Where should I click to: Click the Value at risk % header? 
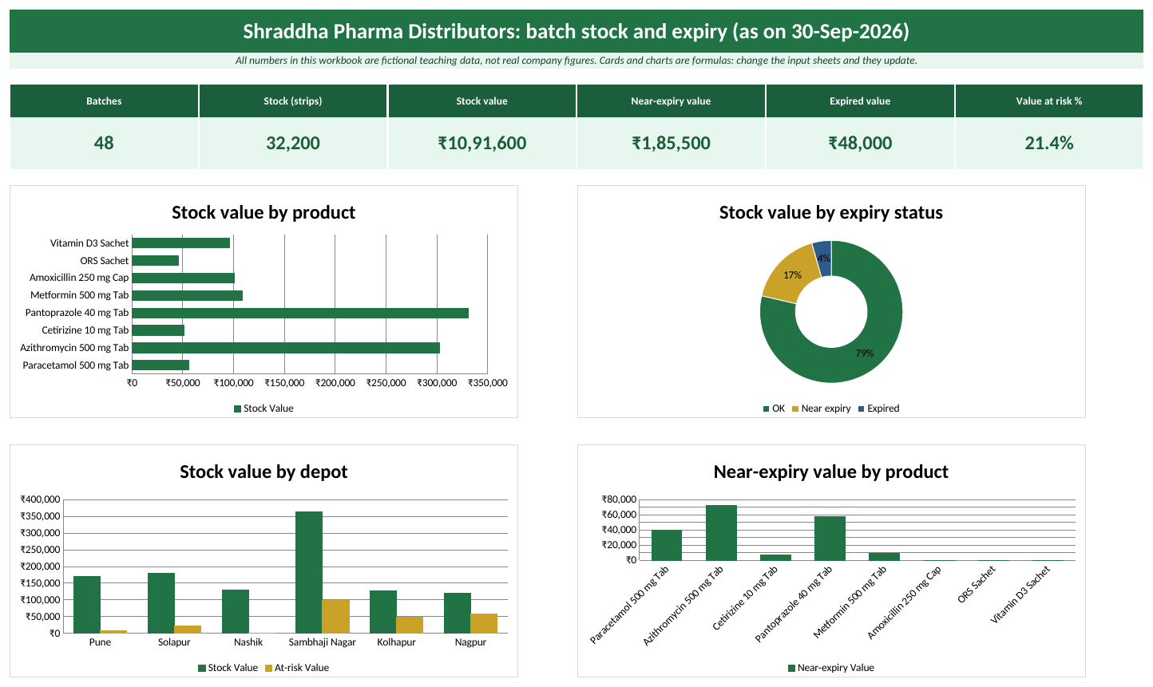[x=1049, y=101]
